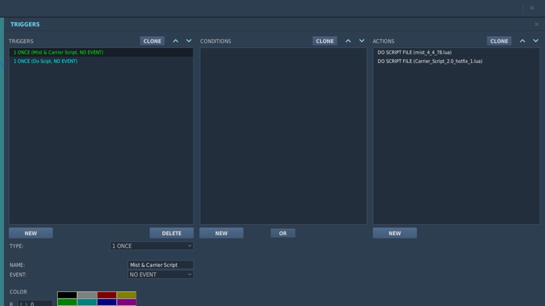Pick the black color swatch
Screen dimensions: 545x306
pyautogui.click(x=67, y=295)
